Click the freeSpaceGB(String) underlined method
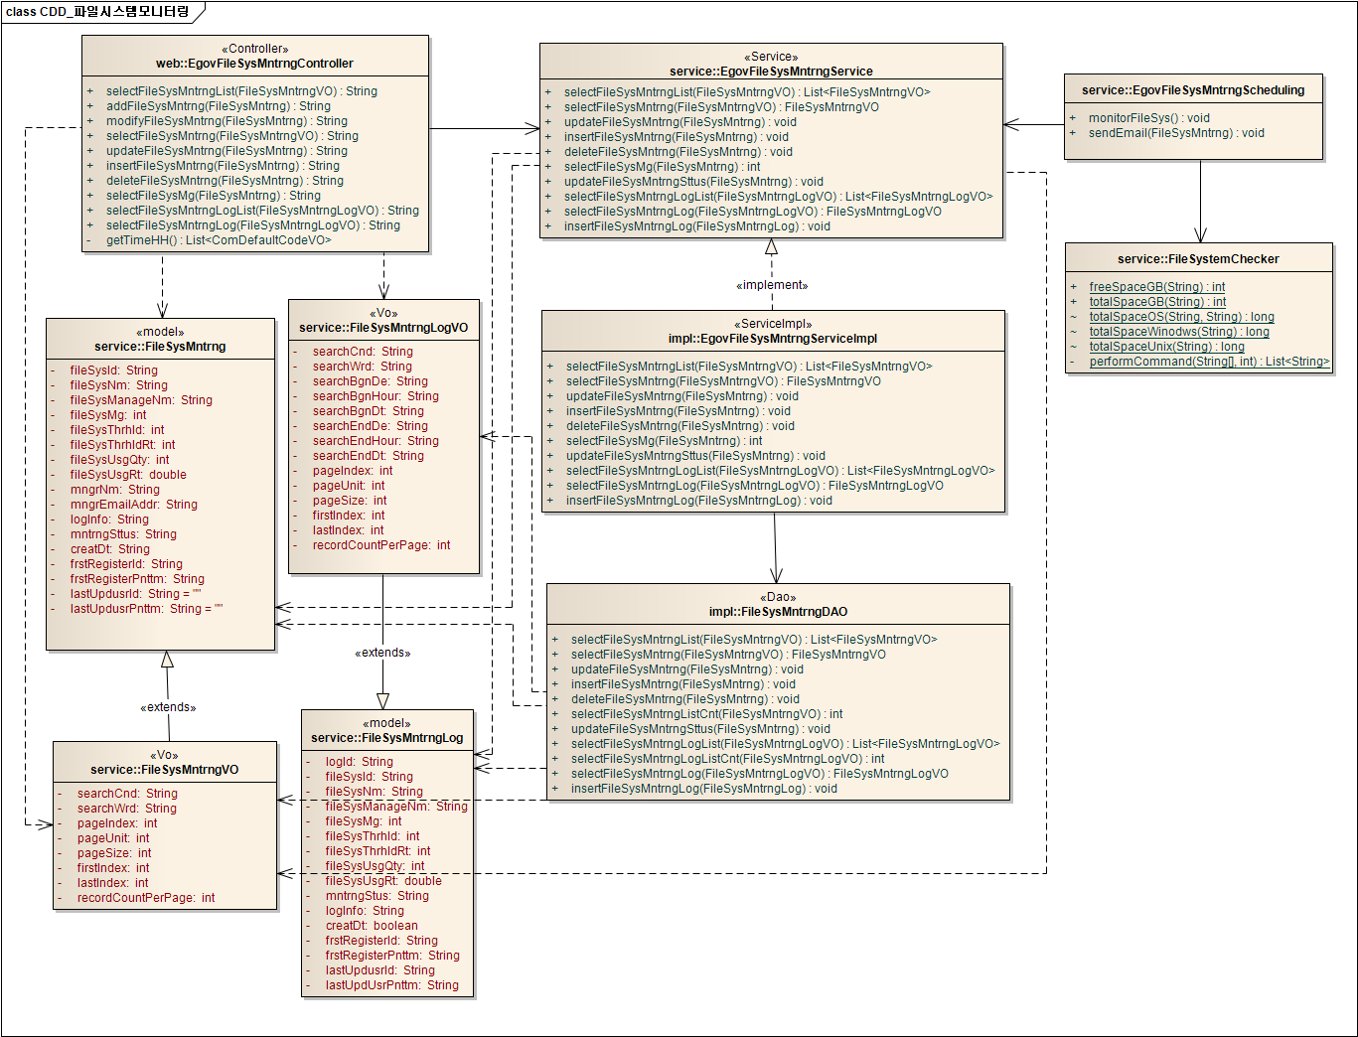 1156,287
